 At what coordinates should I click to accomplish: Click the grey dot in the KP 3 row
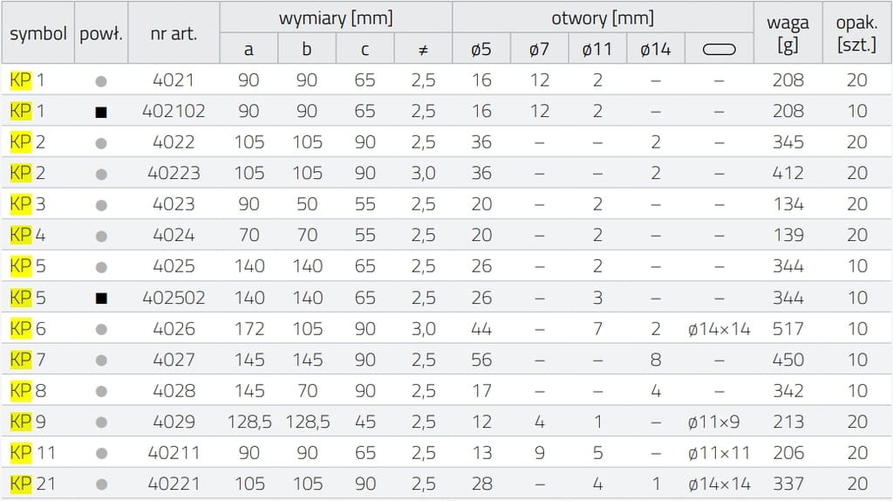click(101, 205)
